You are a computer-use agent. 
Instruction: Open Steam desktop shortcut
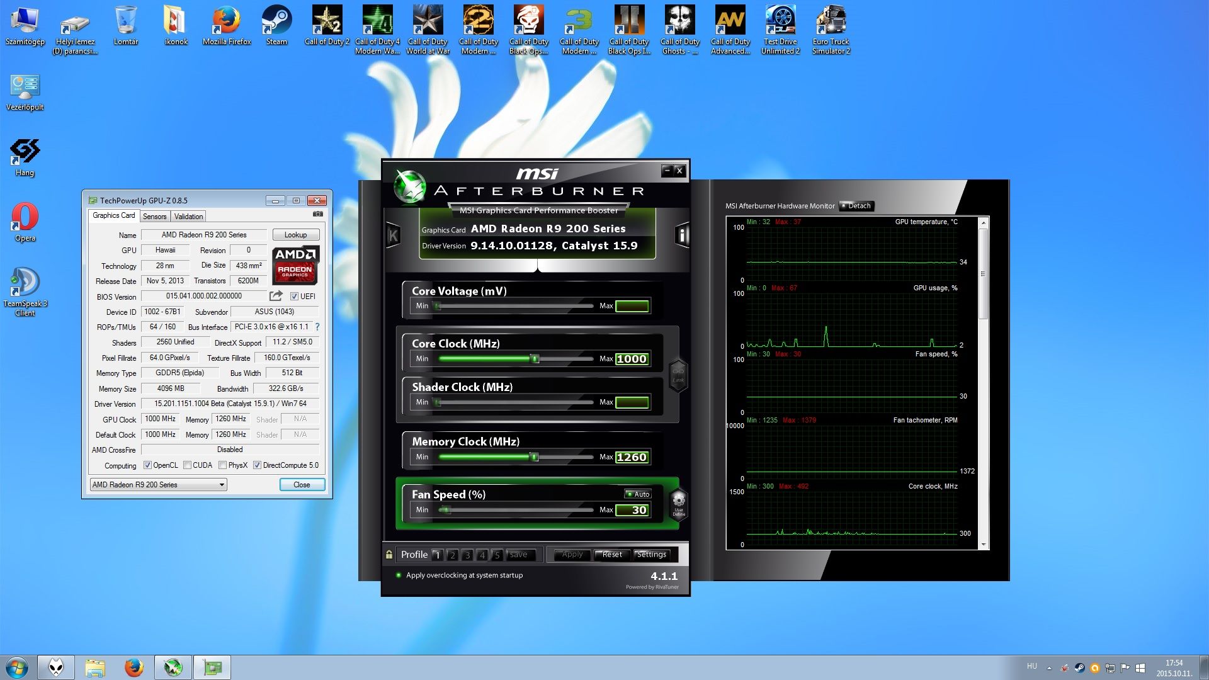276,25
